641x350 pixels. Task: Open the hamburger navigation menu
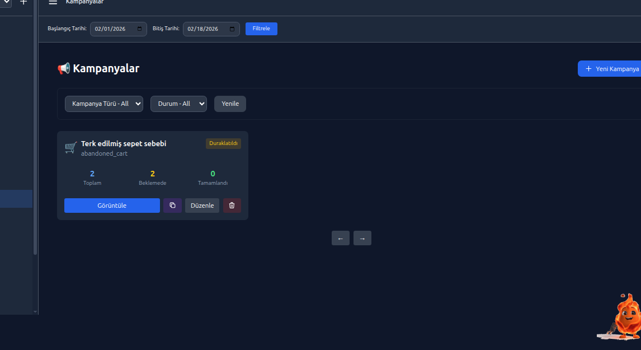point(53,2)
